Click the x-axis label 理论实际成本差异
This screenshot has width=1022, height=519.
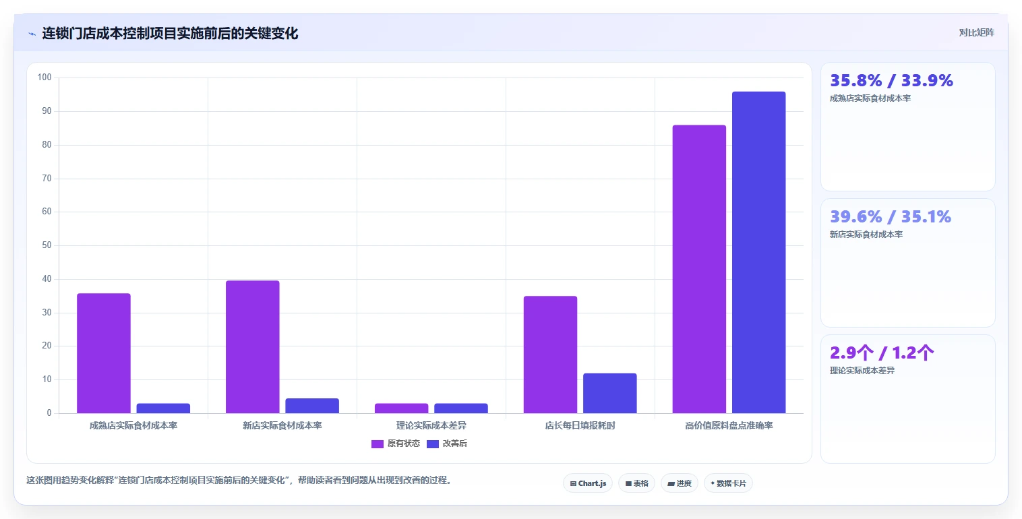point(431,426)
